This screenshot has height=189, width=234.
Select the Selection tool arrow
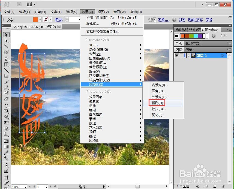tap(6, 35)
